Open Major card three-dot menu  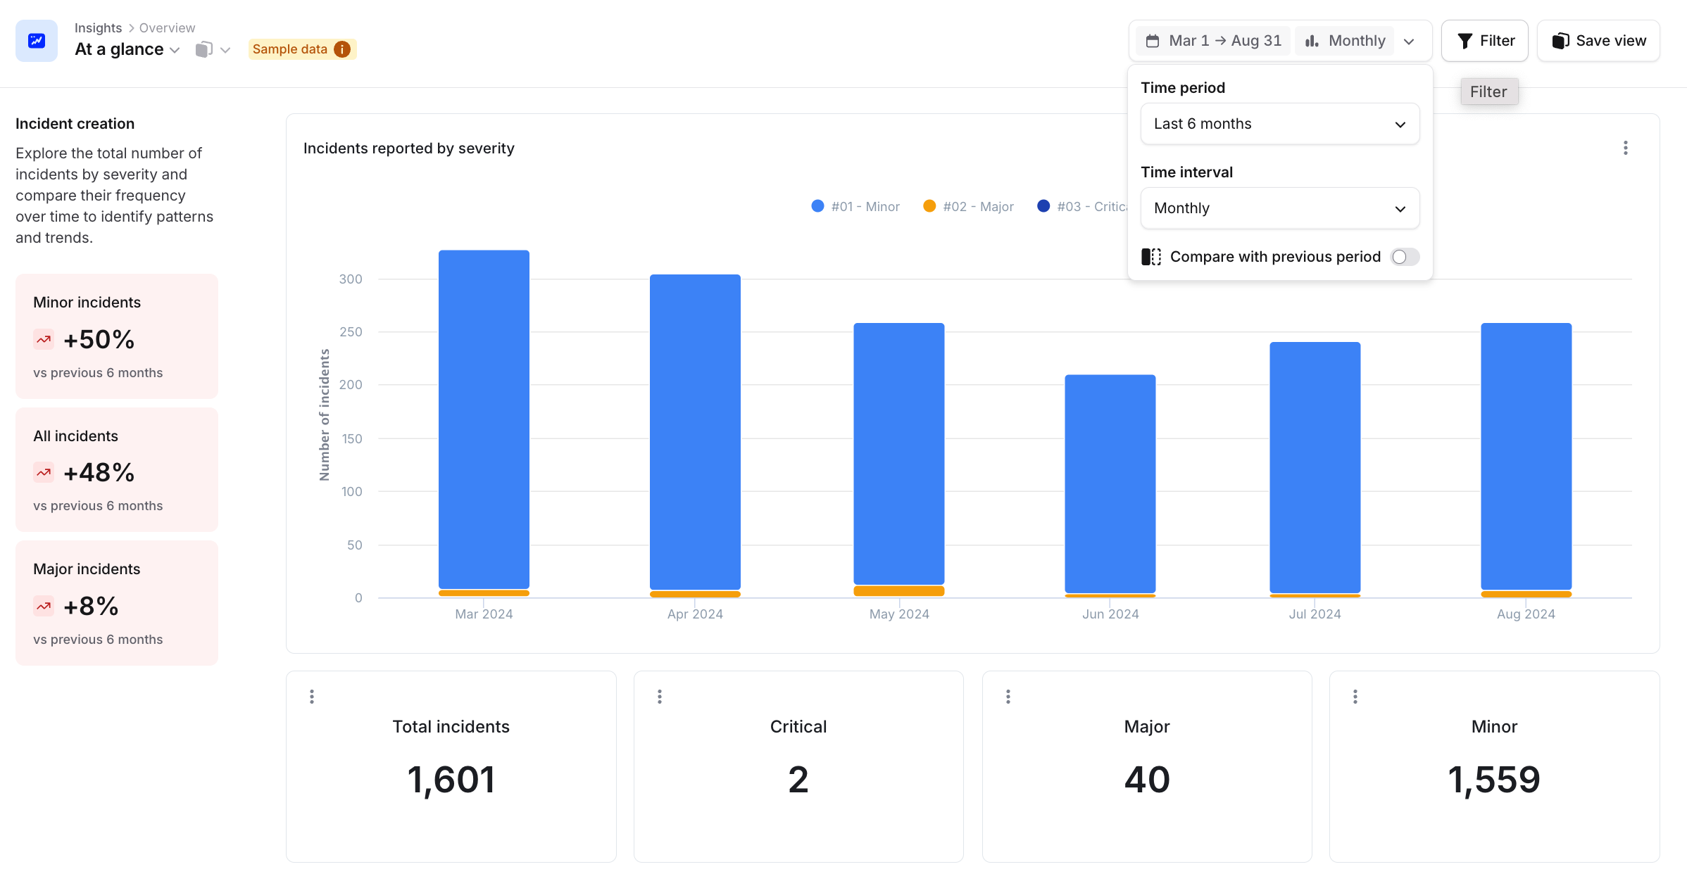pyautogui.click(x=1008, y=697)
